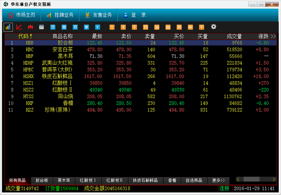Viewport: 281px width, 195px height.
Task: Switch to the time-share line chart
Action: coord(19,27)
